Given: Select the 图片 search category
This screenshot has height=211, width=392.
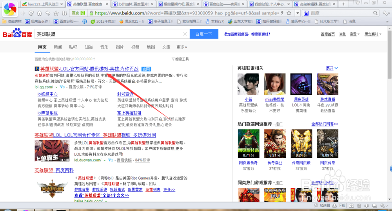Looking at the screenshot, I should pyautogui.click(x=120, y=47).
